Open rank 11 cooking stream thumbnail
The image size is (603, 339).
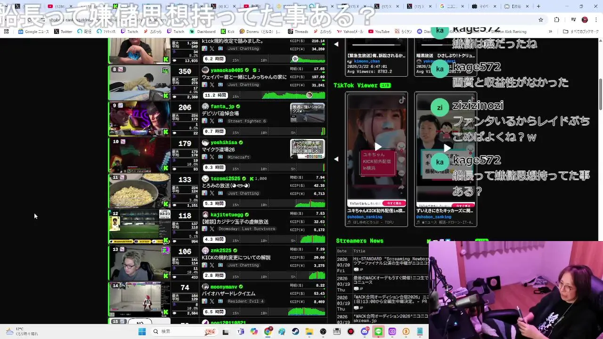pos(139,191)
